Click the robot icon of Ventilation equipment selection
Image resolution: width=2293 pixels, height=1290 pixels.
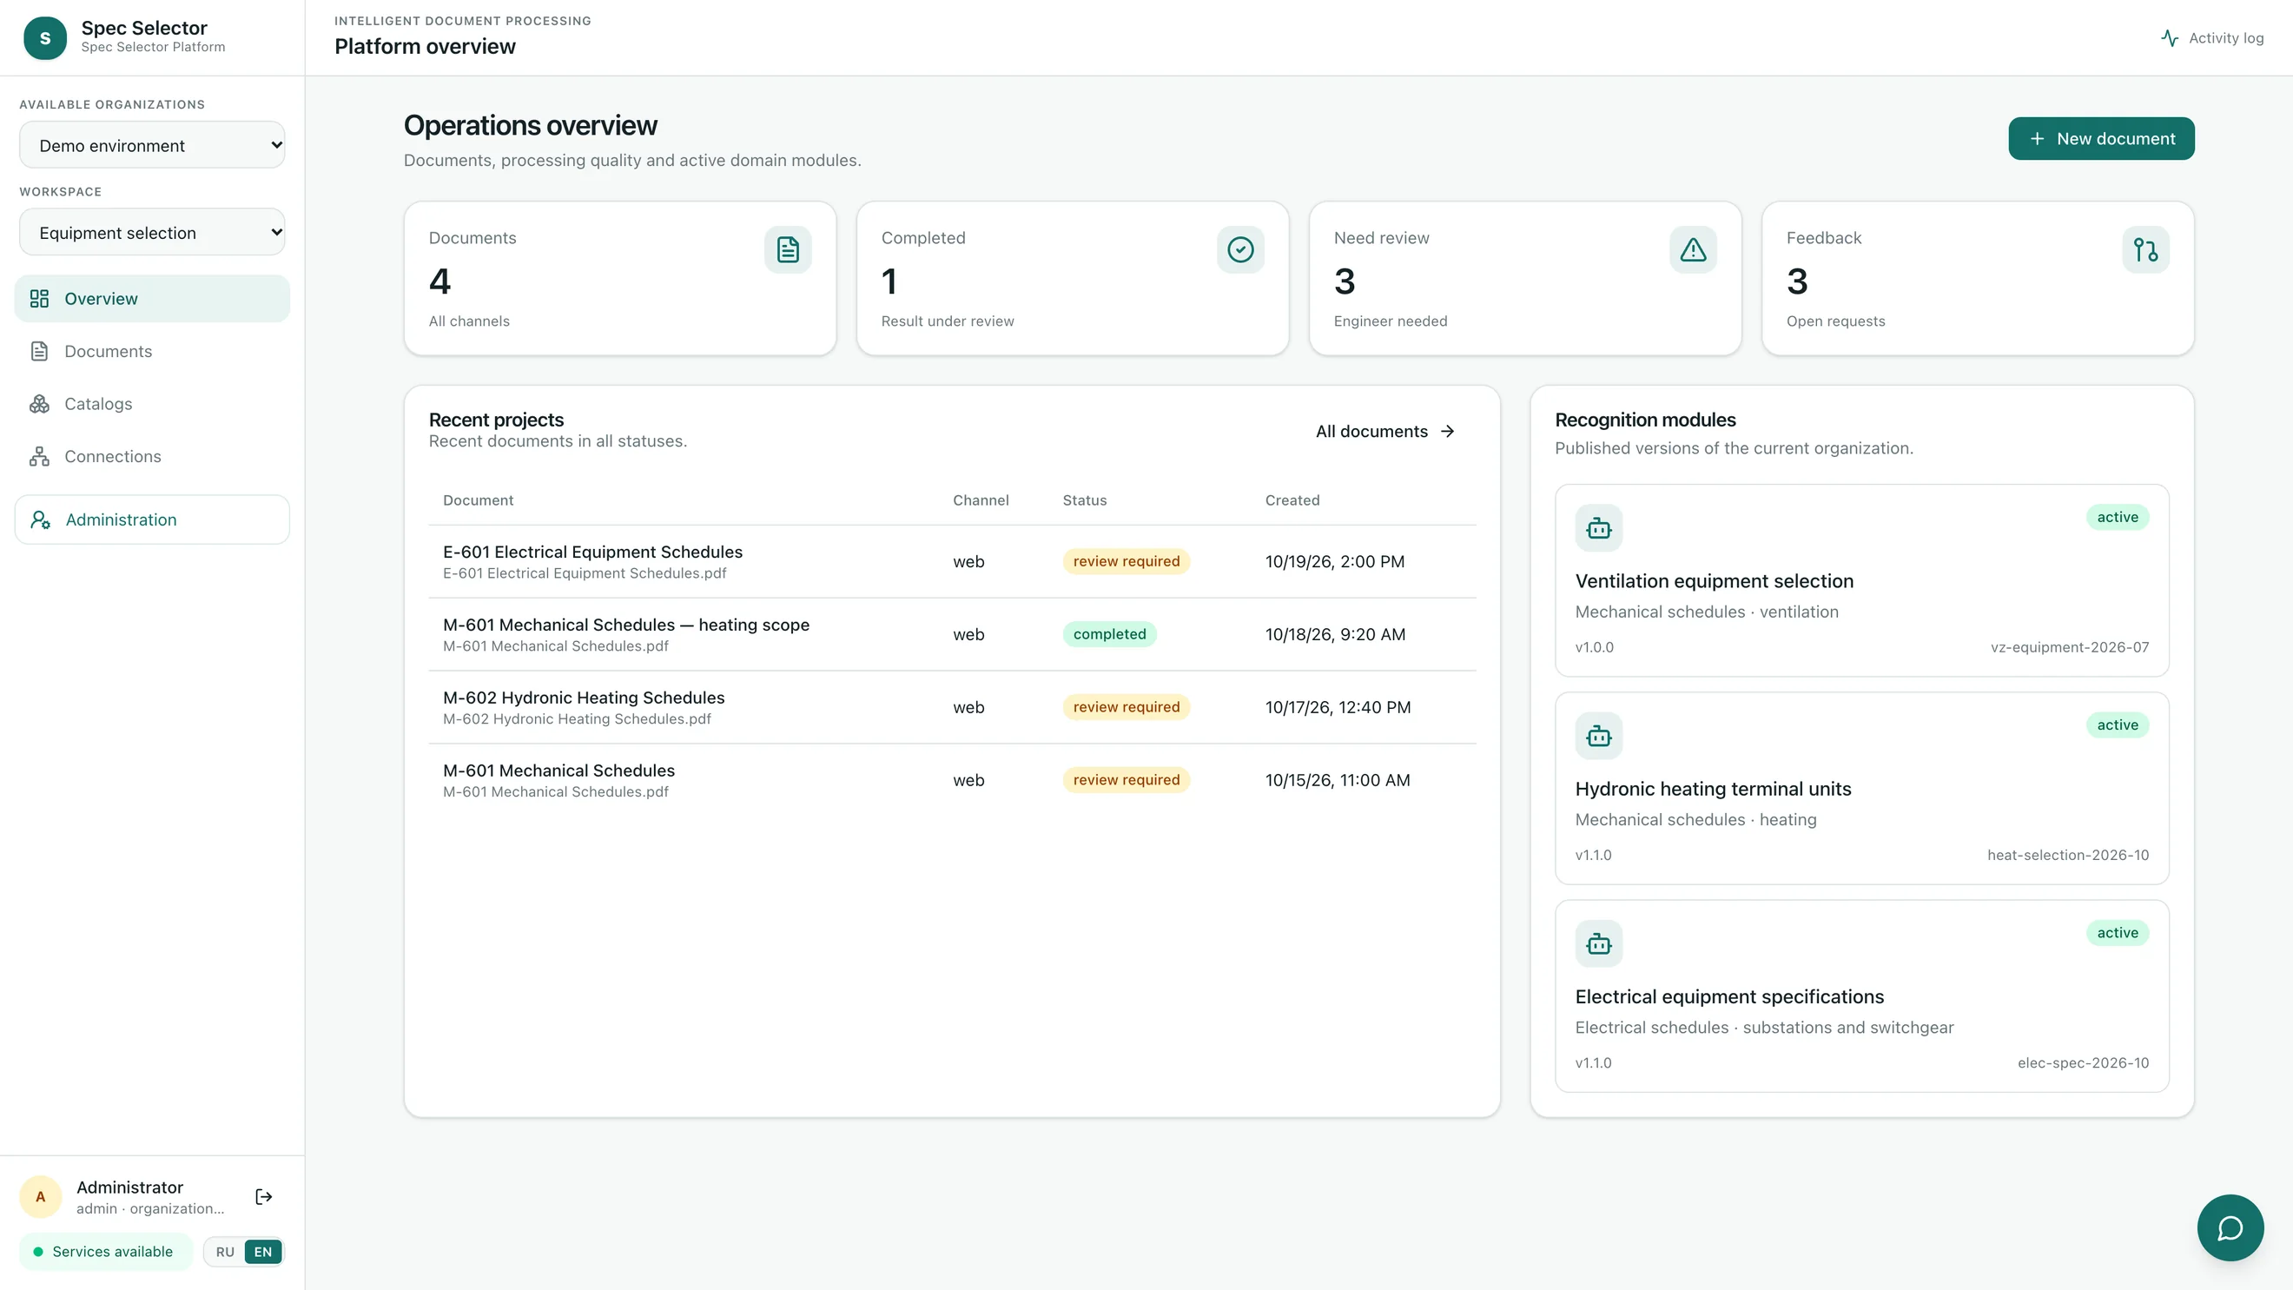[x=1599, y=528]
